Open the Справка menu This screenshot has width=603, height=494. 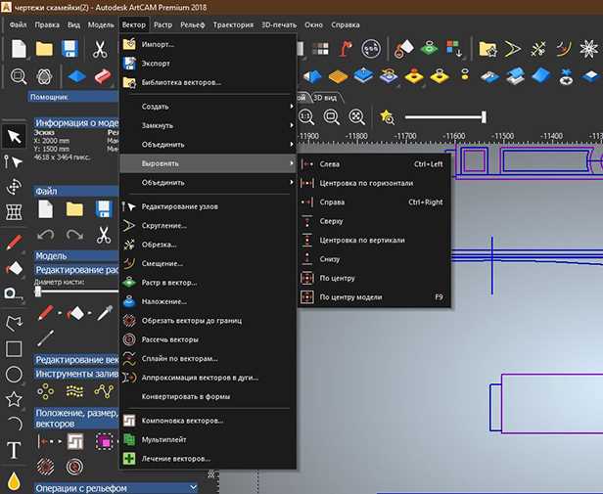point(346,25)
